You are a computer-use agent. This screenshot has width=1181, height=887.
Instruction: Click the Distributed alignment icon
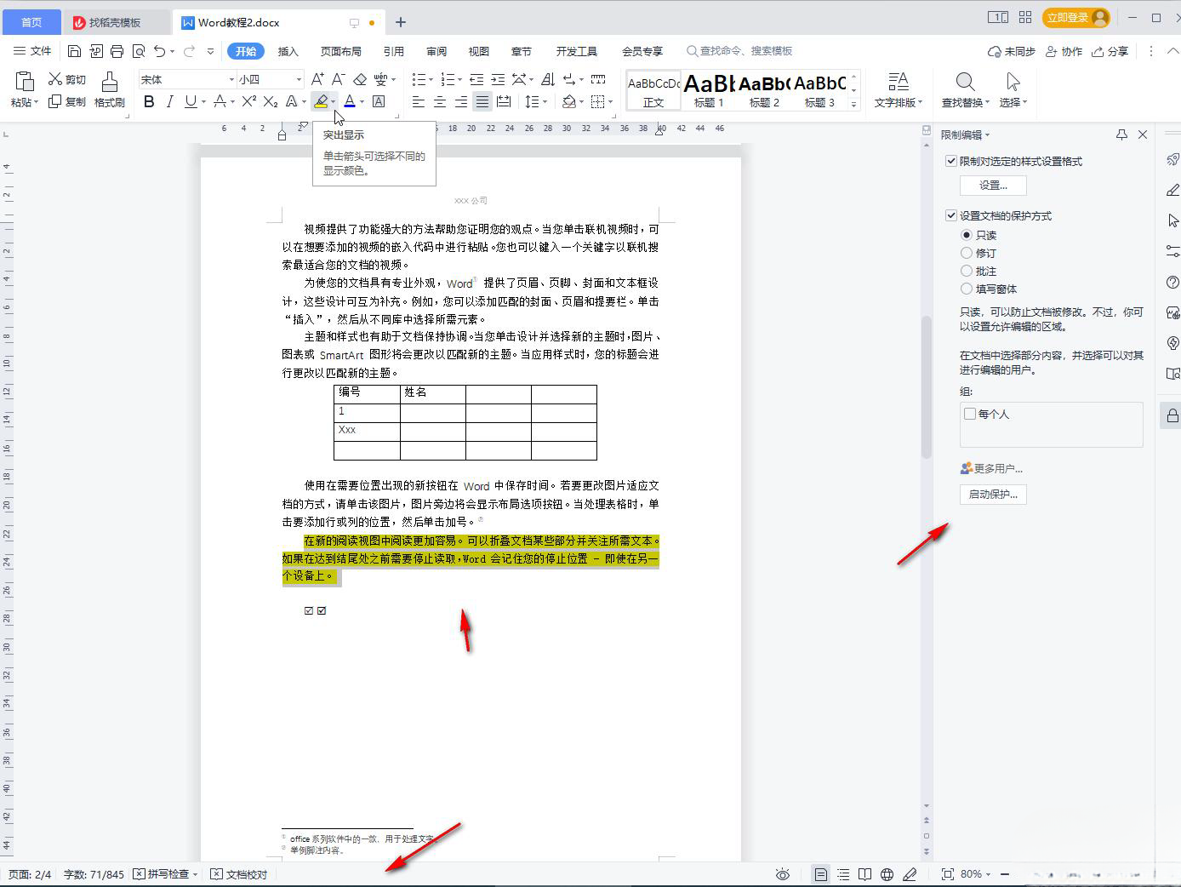click(x=504, y=101)
